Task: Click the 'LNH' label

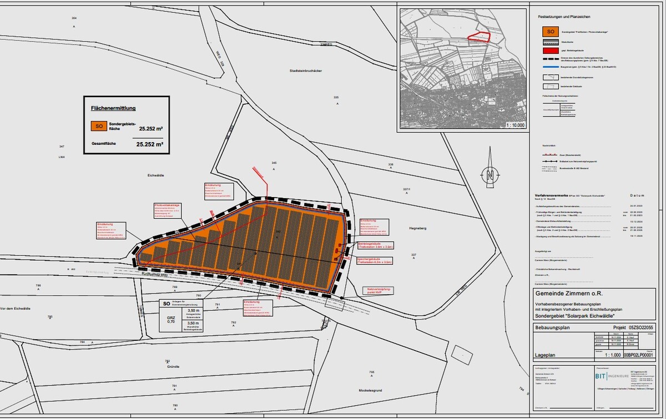Action: [62, 157]
